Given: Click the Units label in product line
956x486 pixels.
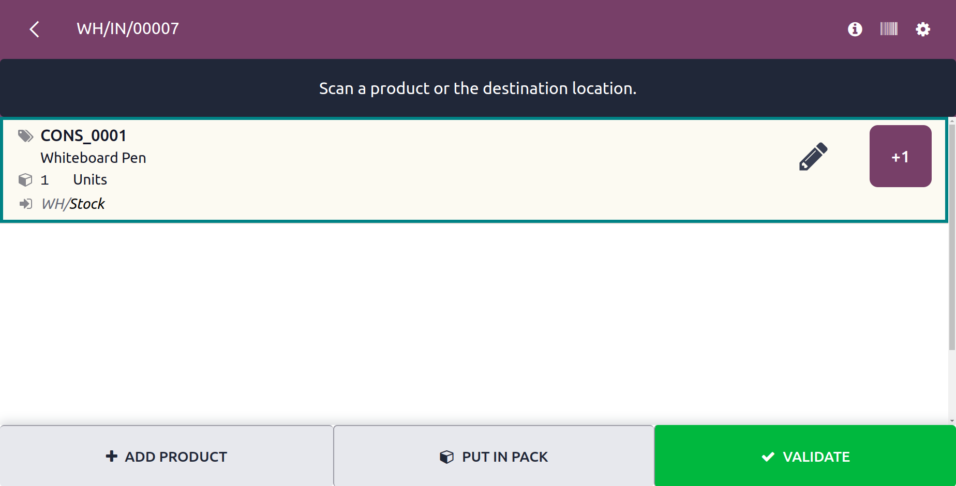Looking at the screenshot, I should (90, 179).
